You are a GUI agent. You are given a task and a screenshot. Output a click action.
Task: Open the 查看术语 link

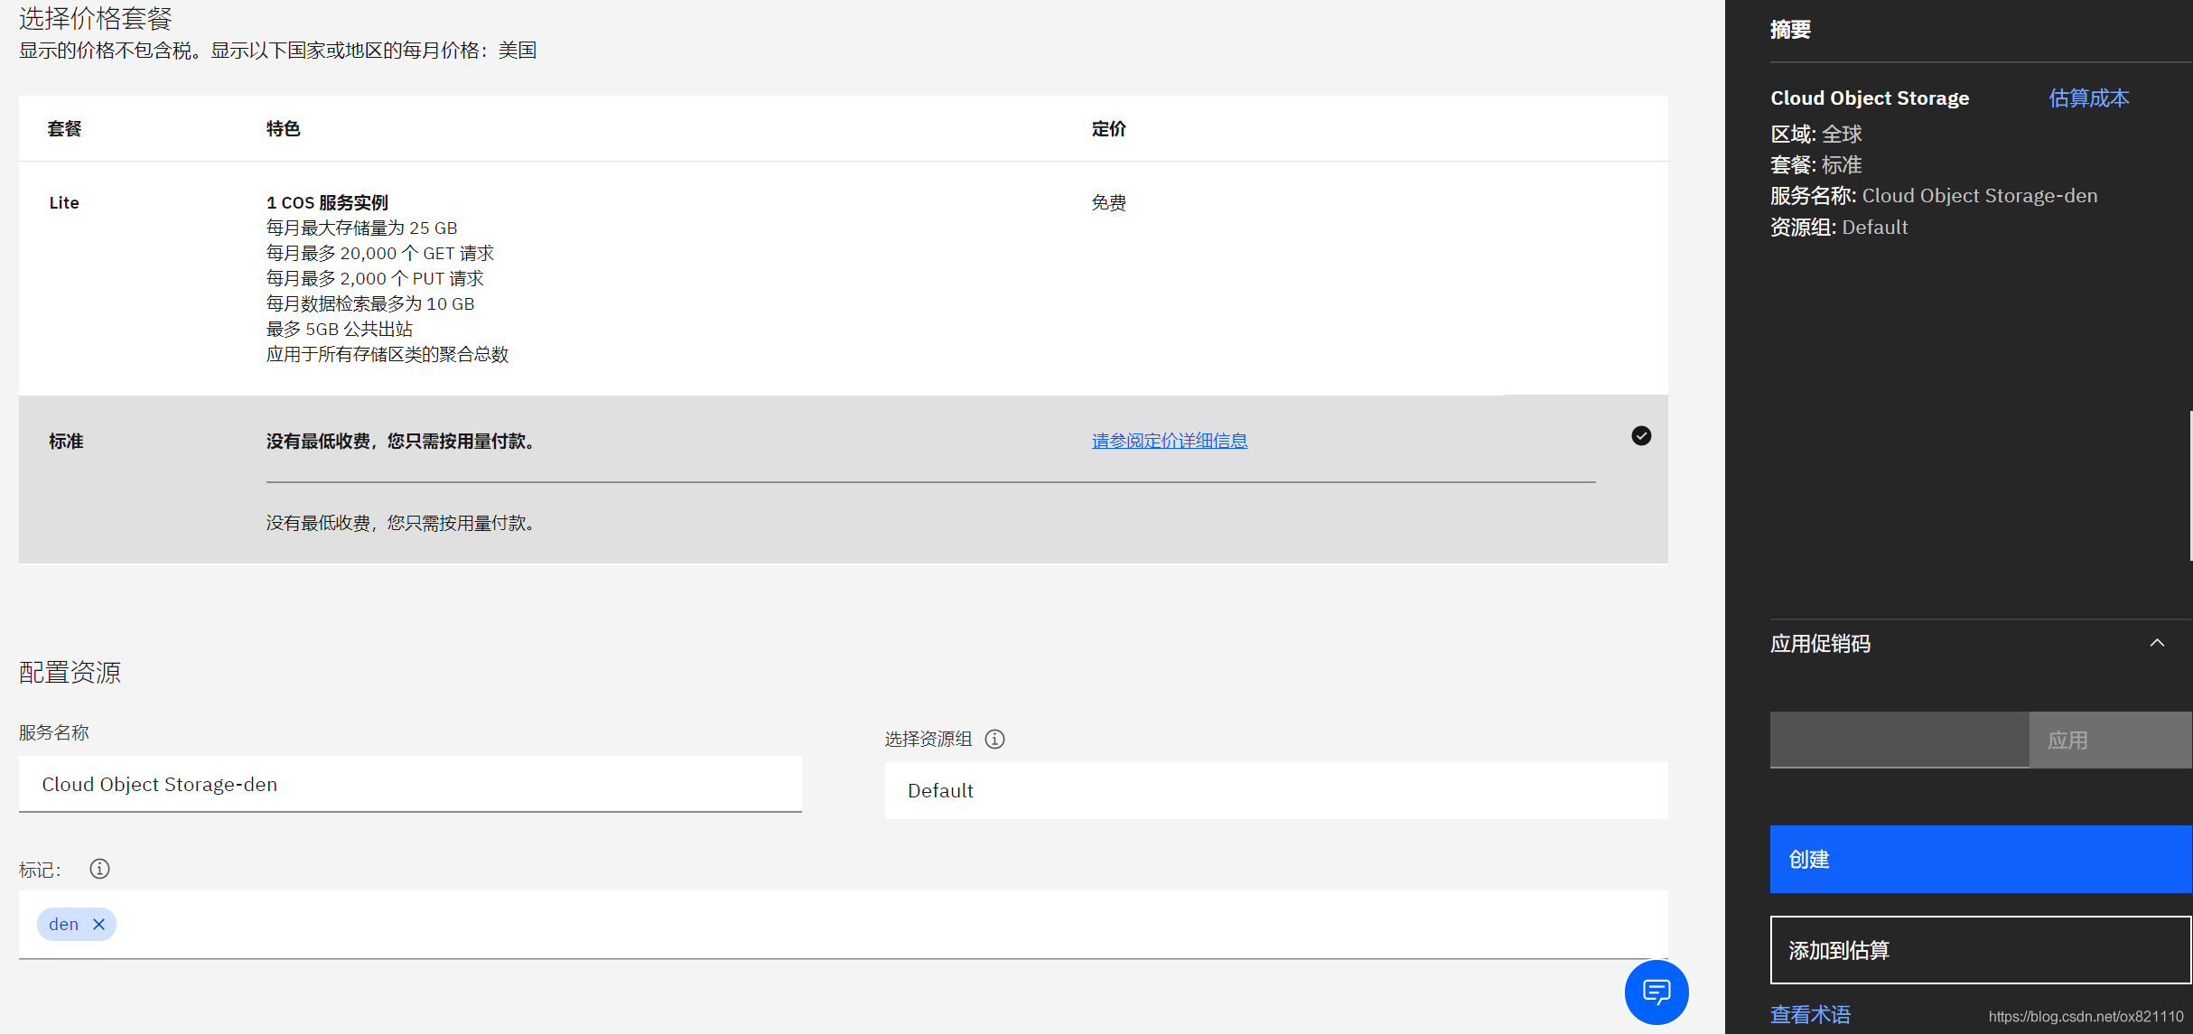tap(1810, 1014)
